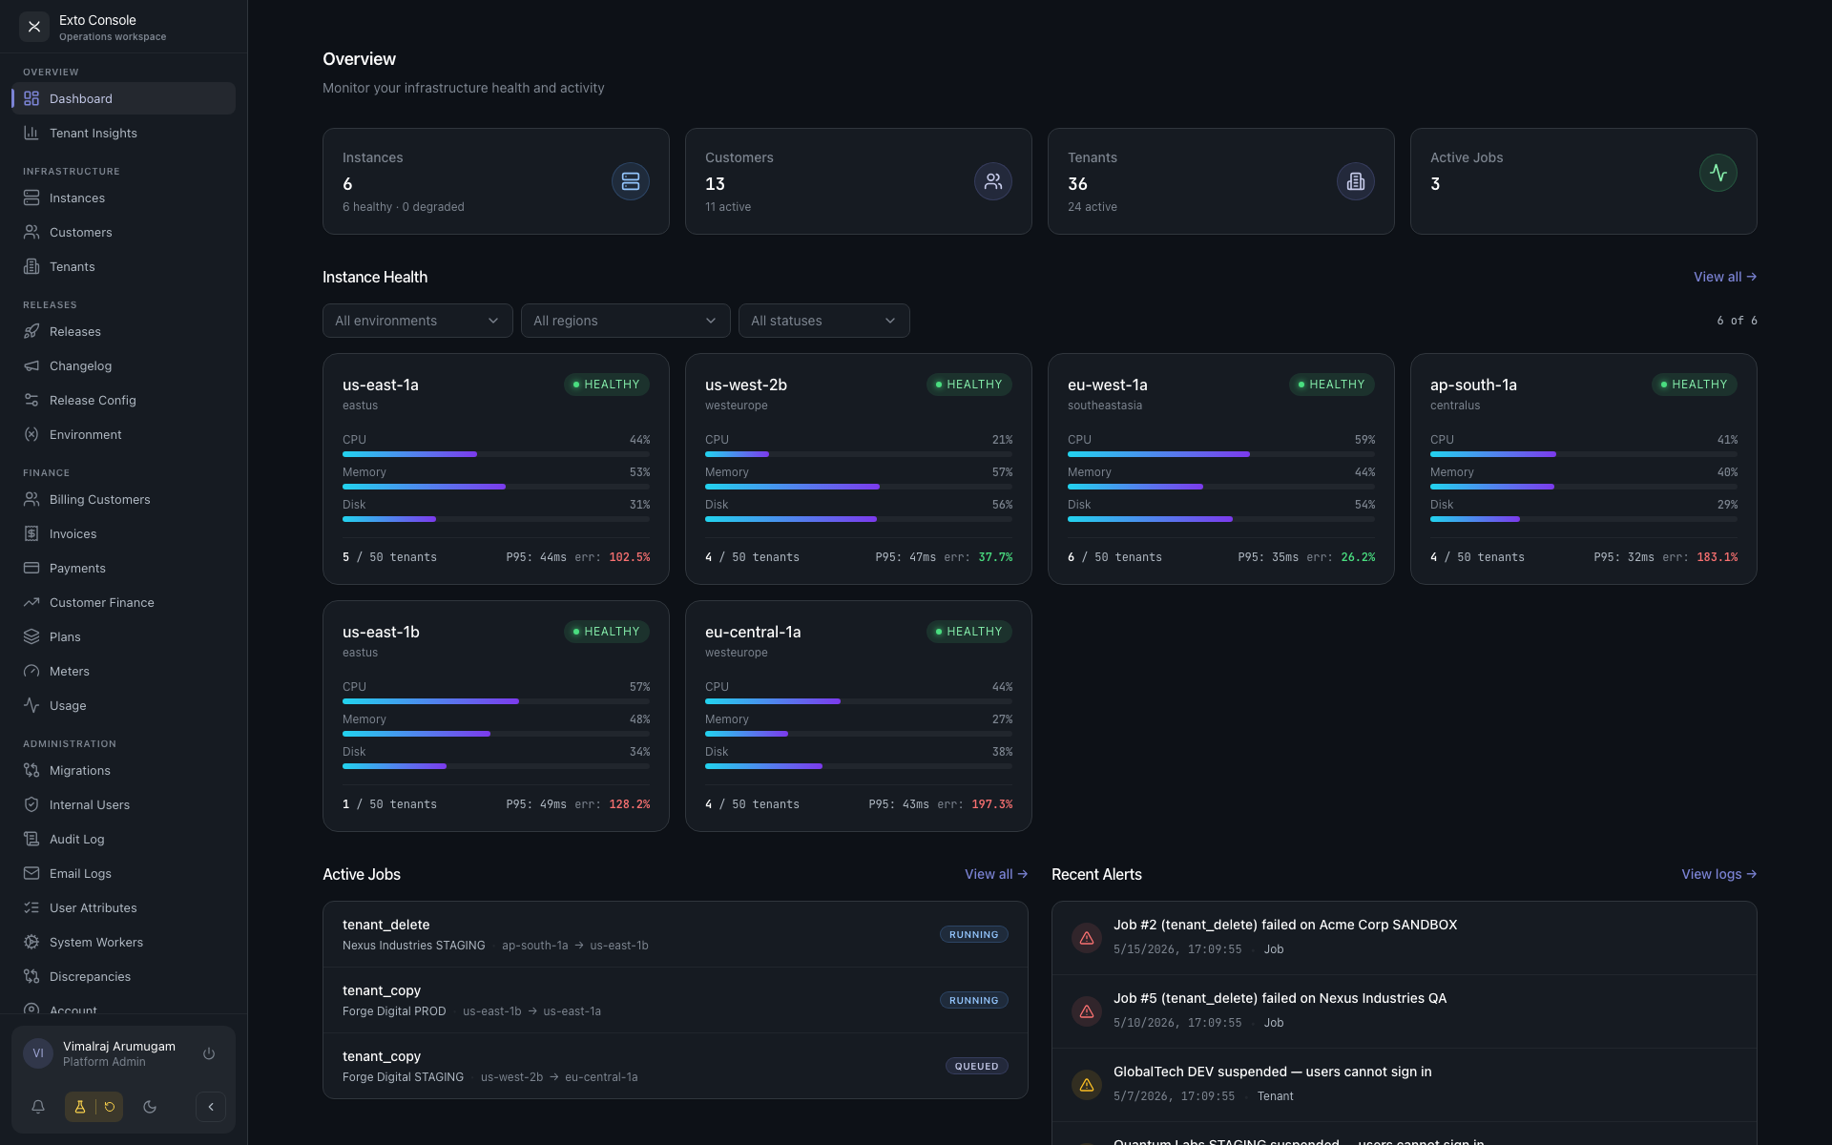Open the us-east-1a instance card title
This screenshot has width=1832, height=1145.
[381, 385]
